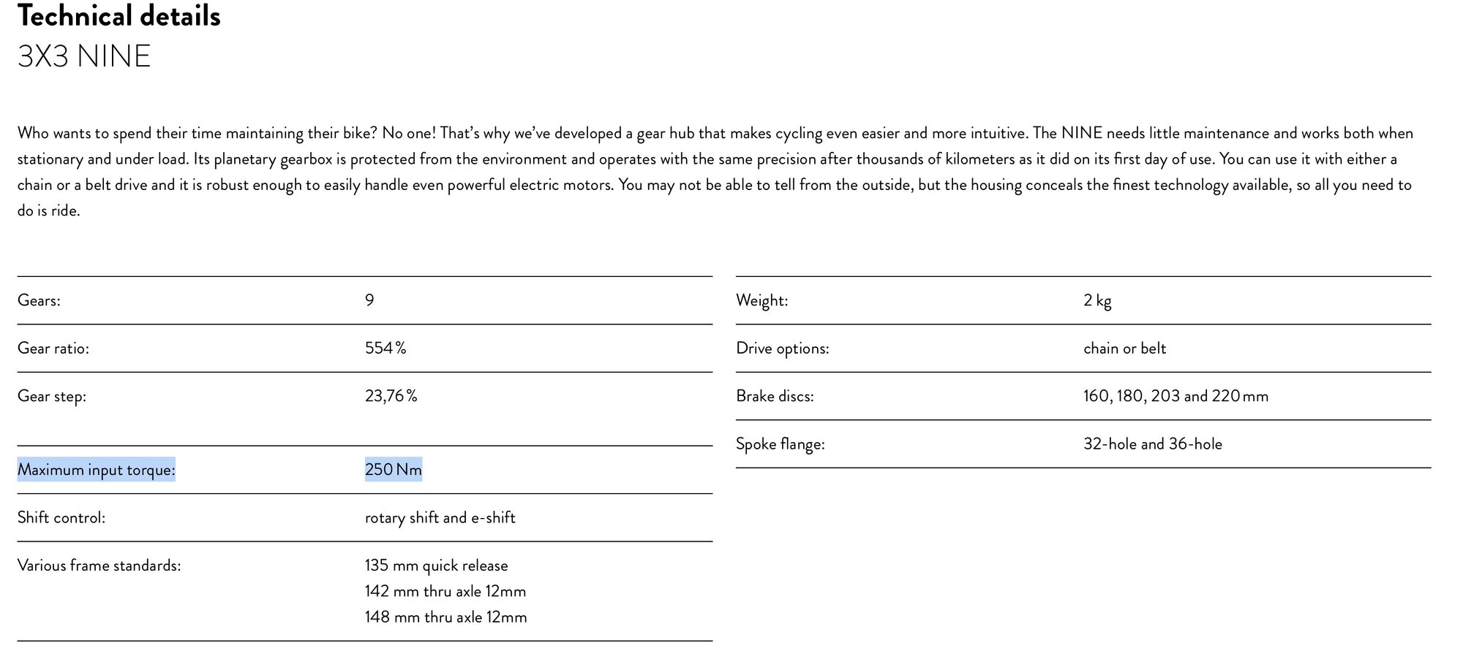
Task: Click '142 mm thru axle 12mm' line
Action: click(445, 591)
